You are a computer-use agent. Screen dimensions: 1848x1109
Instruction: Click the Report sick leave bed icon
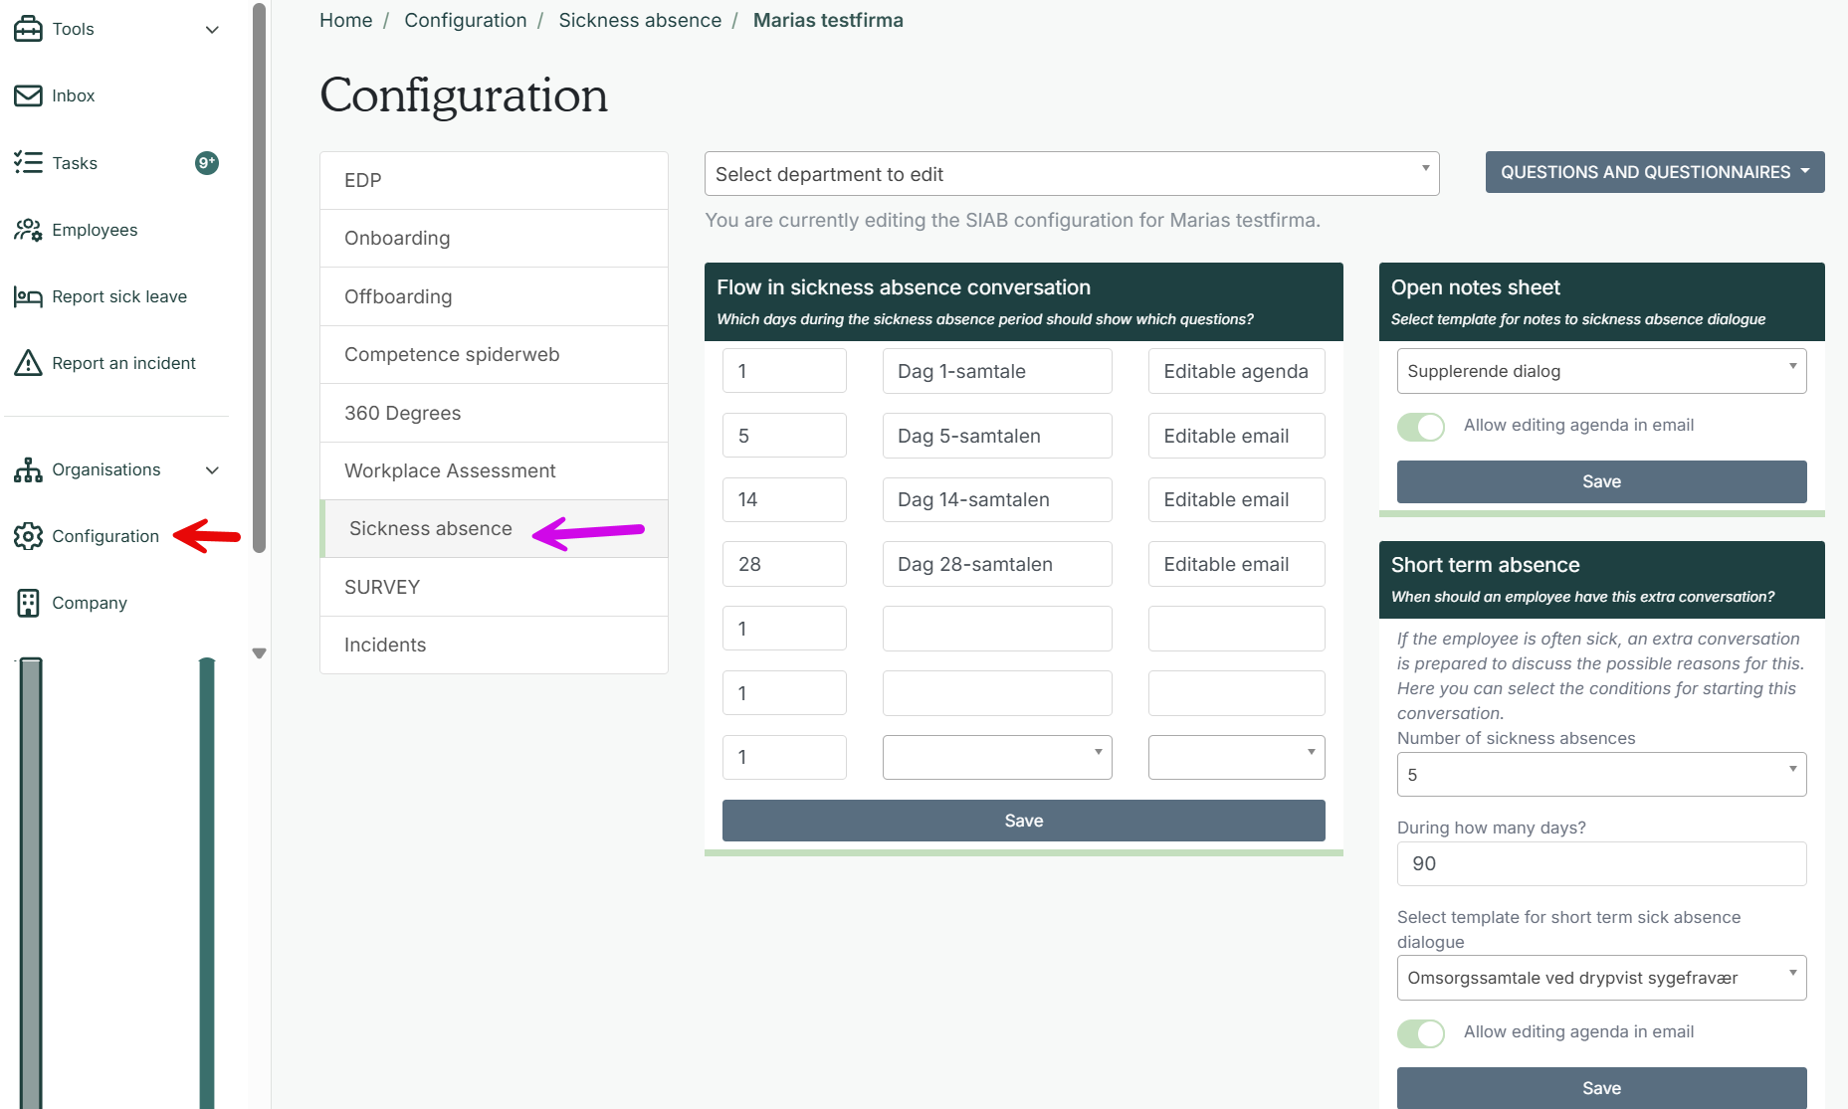pyautogui.click(x=28, y=296)
